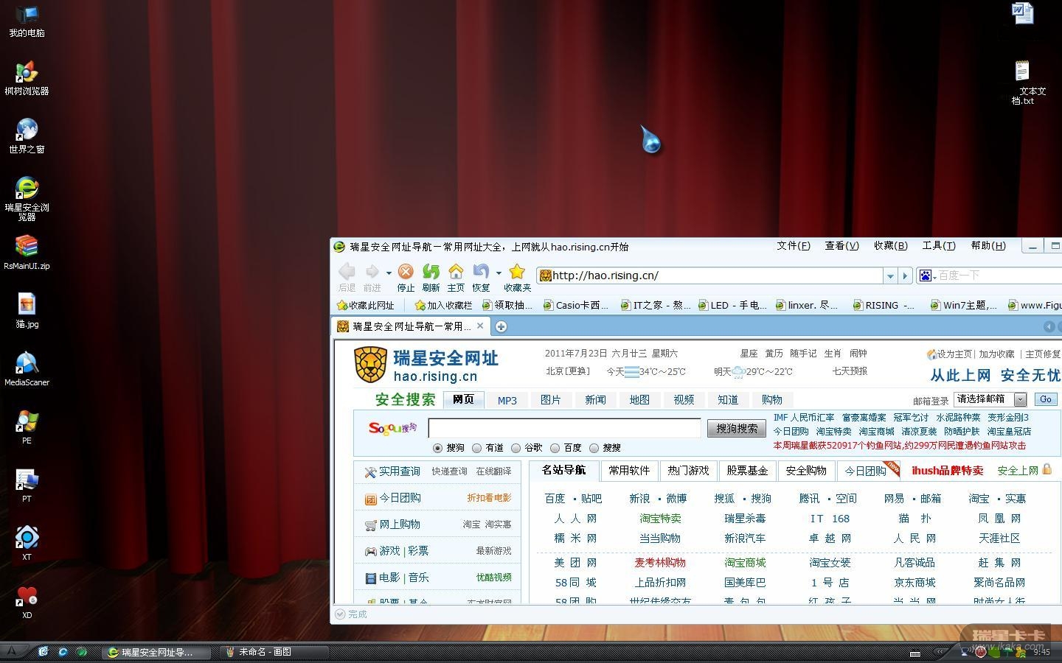1062x663 pixels.
Task: Select the 搜狗 search engine radio
Action: 438,448
